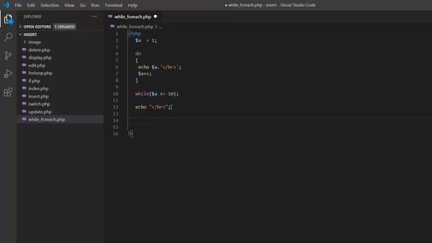The image size is (432, 243).
Task: Click line number 10 in gutter
Action: tap(115, 94)
